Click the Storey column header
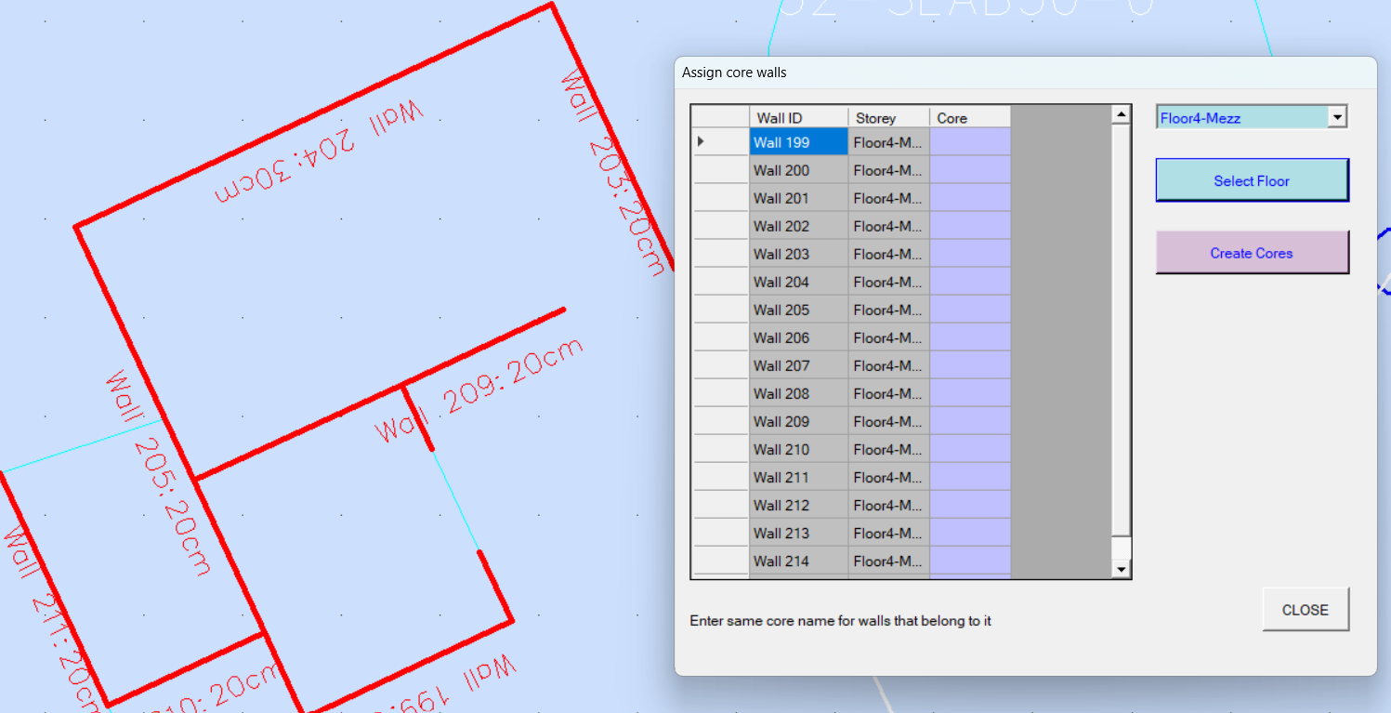The width and height of the screenshot is (1391, 713). coord(888,117)
